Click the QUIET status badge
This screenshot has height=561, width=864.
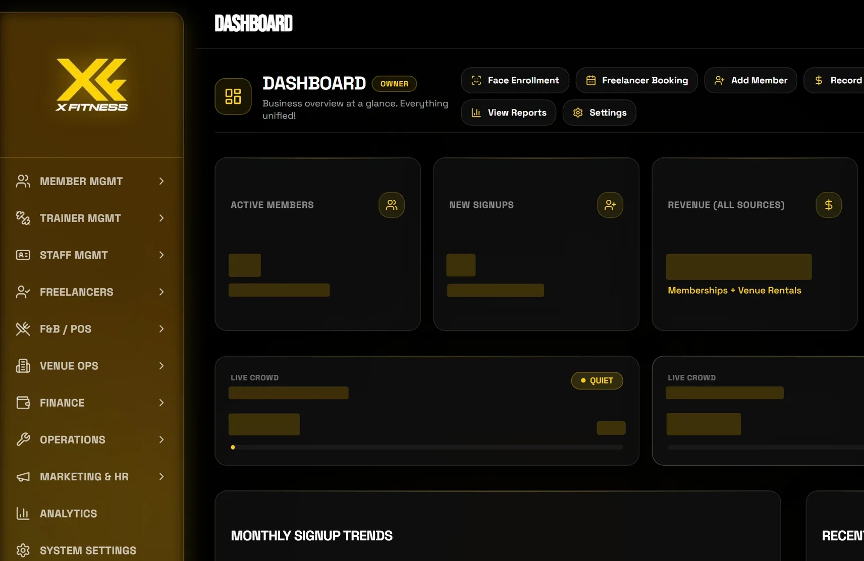(x=597, y=380)
